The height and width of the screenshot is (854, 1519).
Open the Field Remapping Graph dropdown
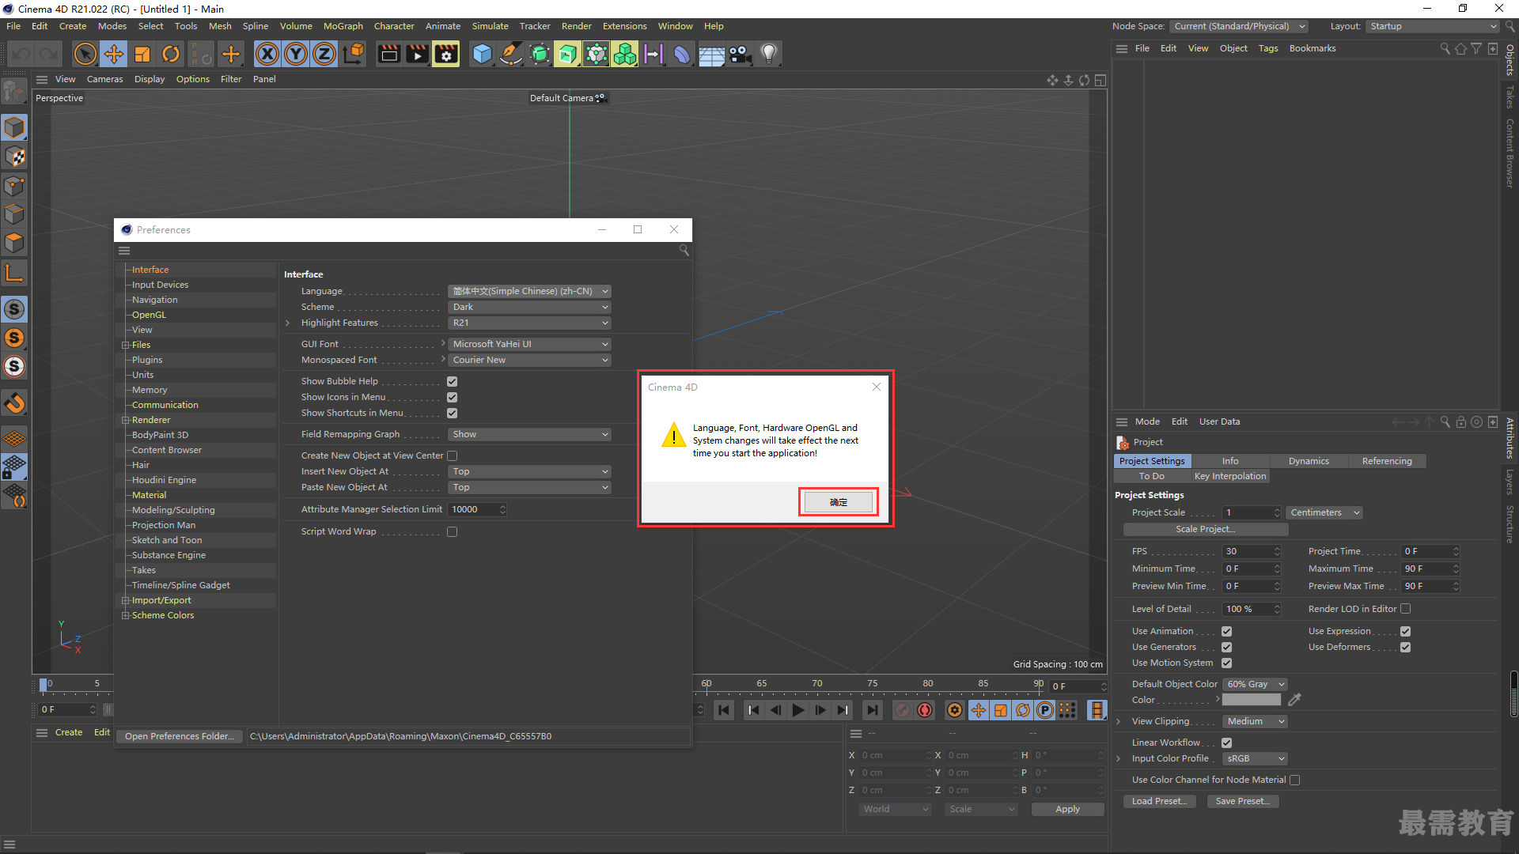pos(530,434)
